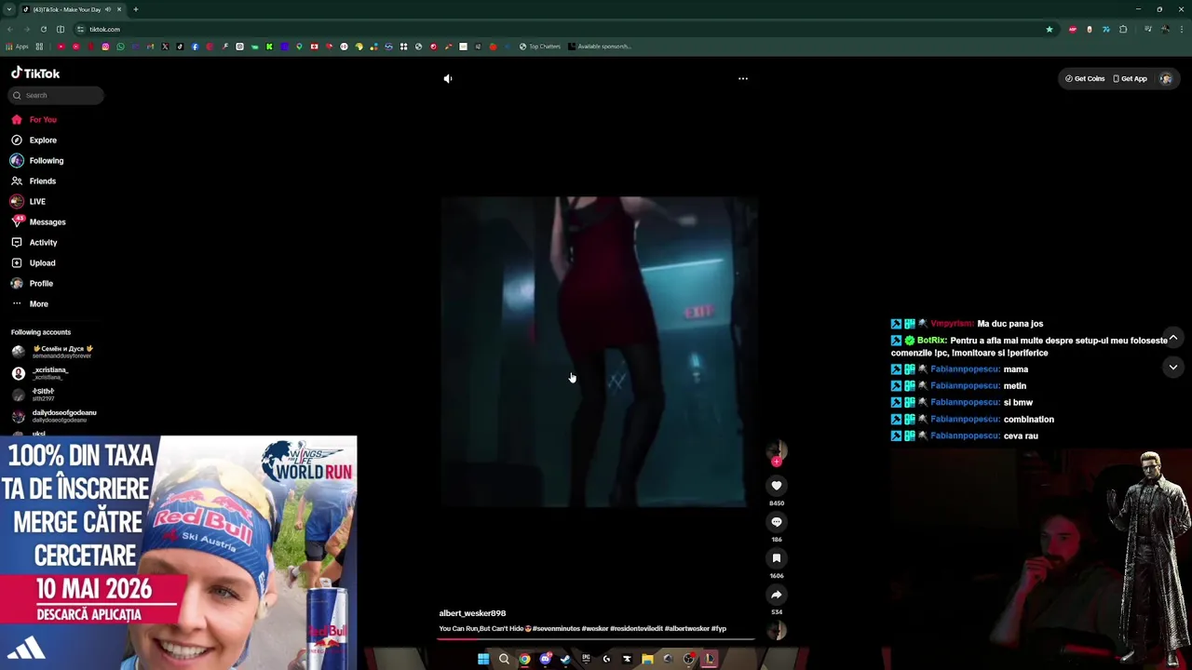Image resolution: width=1192 pixels, height=670 pixels.
Task: Open the Top Chatters bookmark
Action: coord(540,47)
